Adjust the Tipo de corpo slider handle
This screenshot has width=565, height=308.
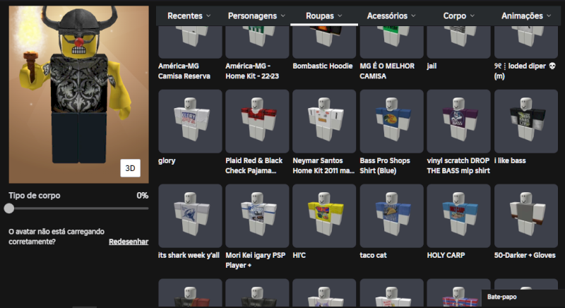(x=9, y=208)
